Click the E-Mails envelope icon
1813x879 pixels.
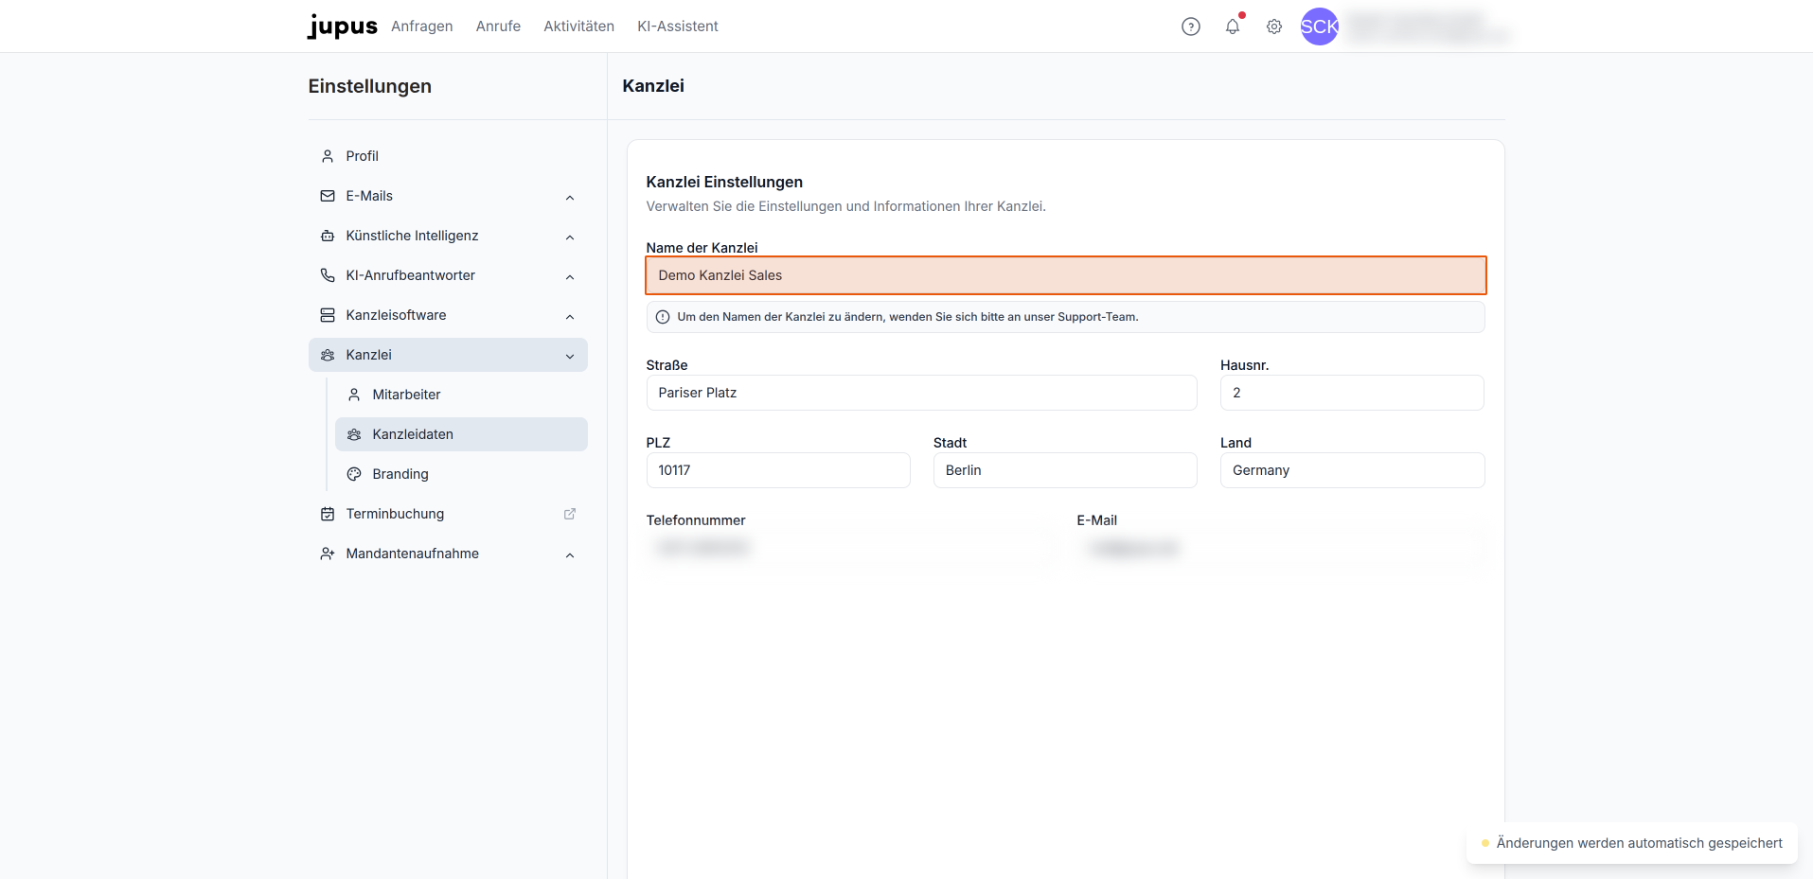coord(328,196)
